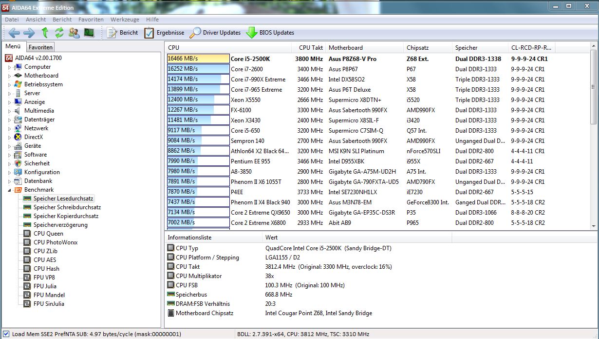Select the Datenträger drive icon in the tree
This screenshot has width=599, height=339.
coord(18,120)
